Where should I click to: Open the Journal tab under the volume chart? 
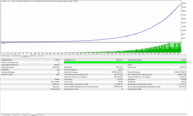[x=41, y=56]
